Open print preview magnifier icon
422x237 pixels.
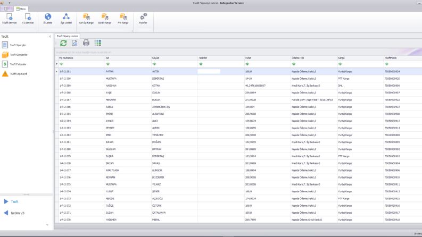pos(75,43)
